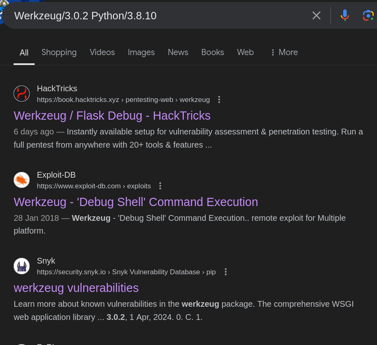
Task: Clear the search query with X icon
Action: click(x=316, y=16)
